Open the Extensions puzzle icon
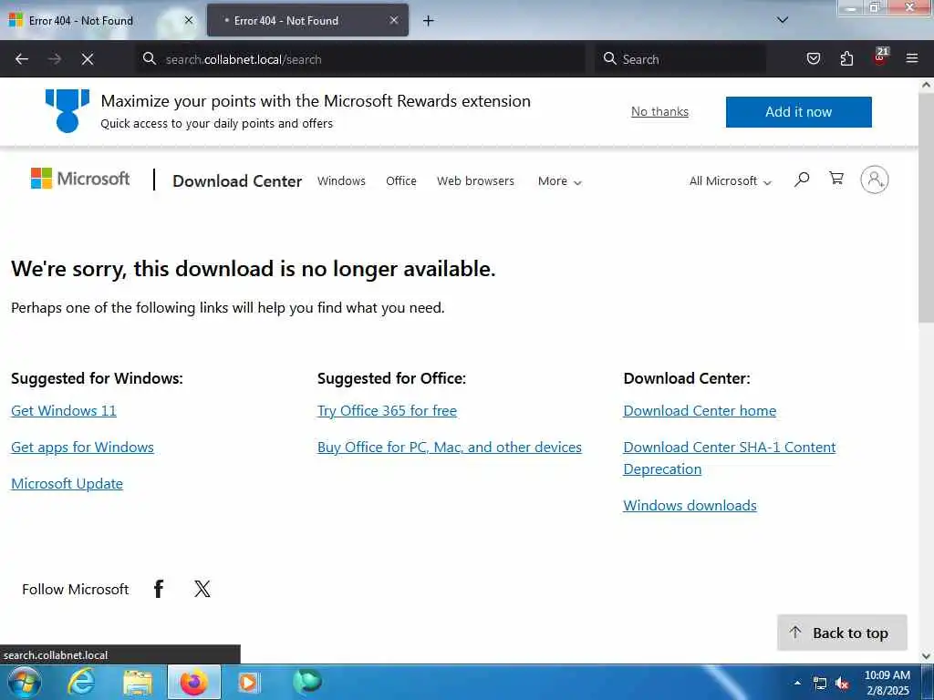This screenshot has height=700, width=934. coord(846,59)
